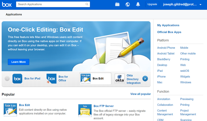Filter by iPad platform

(160, 71)
